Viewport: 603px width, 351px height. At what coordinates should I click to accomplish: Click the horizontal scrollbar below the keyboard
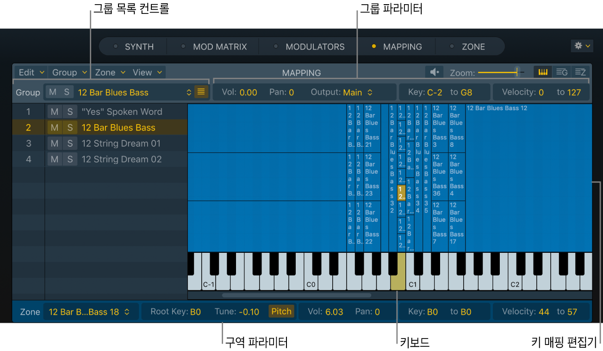point(296,295)
